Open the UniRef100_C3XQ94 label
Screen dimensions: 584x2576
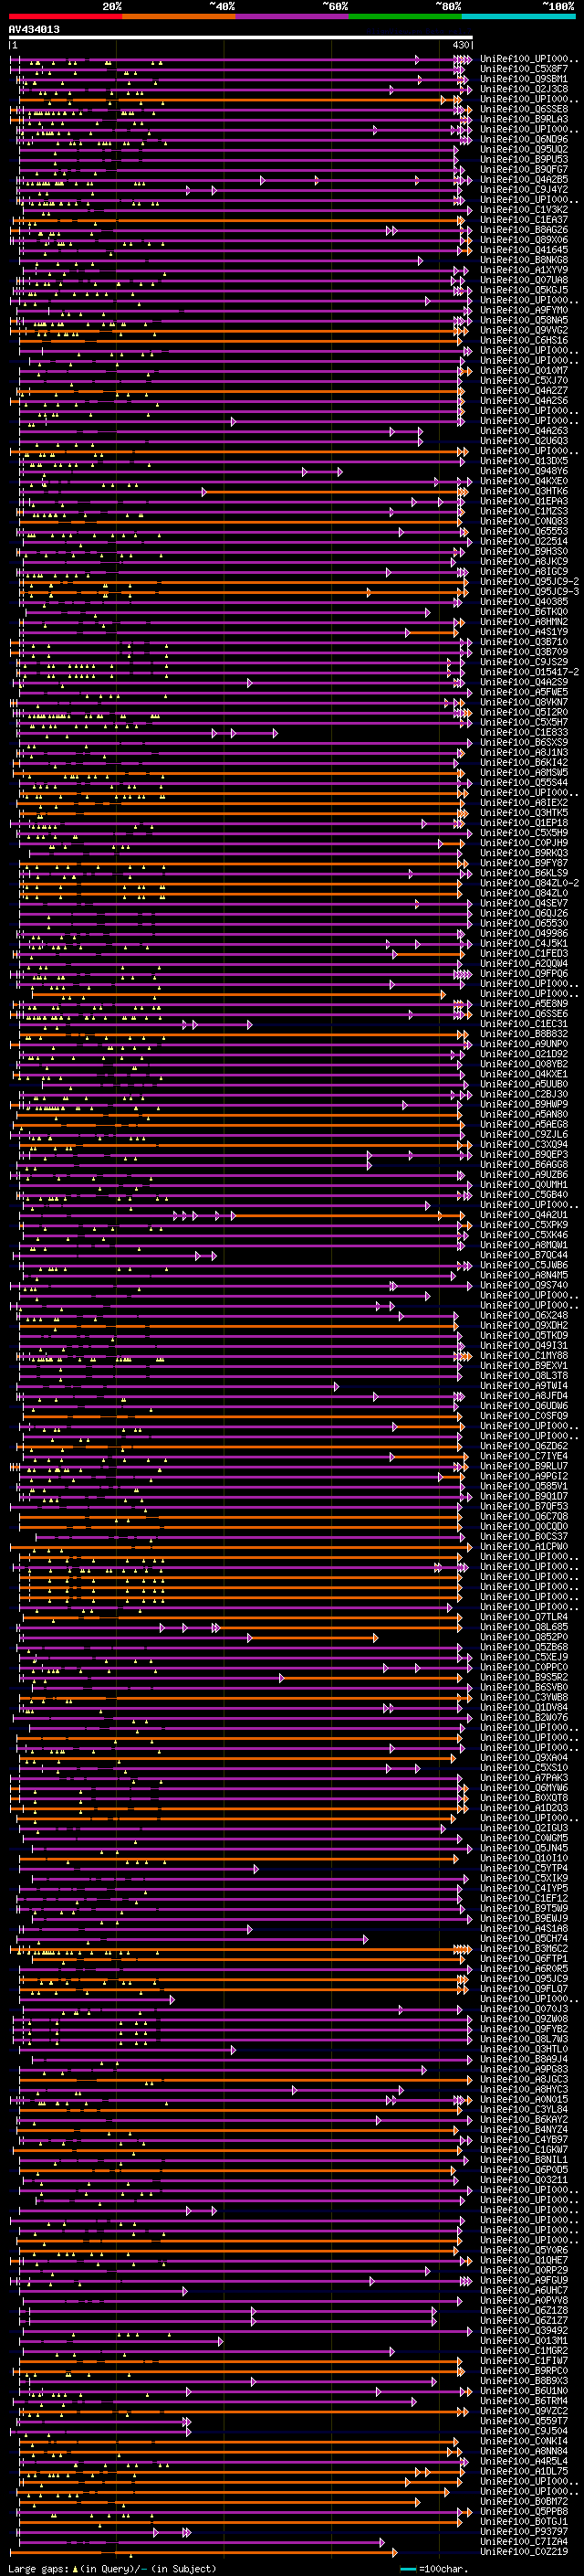[524, 1145]
